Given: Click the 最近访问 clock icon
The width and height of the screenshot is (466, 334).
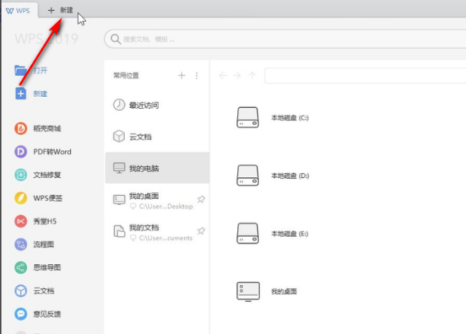Looking at the screenshot, I should (x=119, y=105).
